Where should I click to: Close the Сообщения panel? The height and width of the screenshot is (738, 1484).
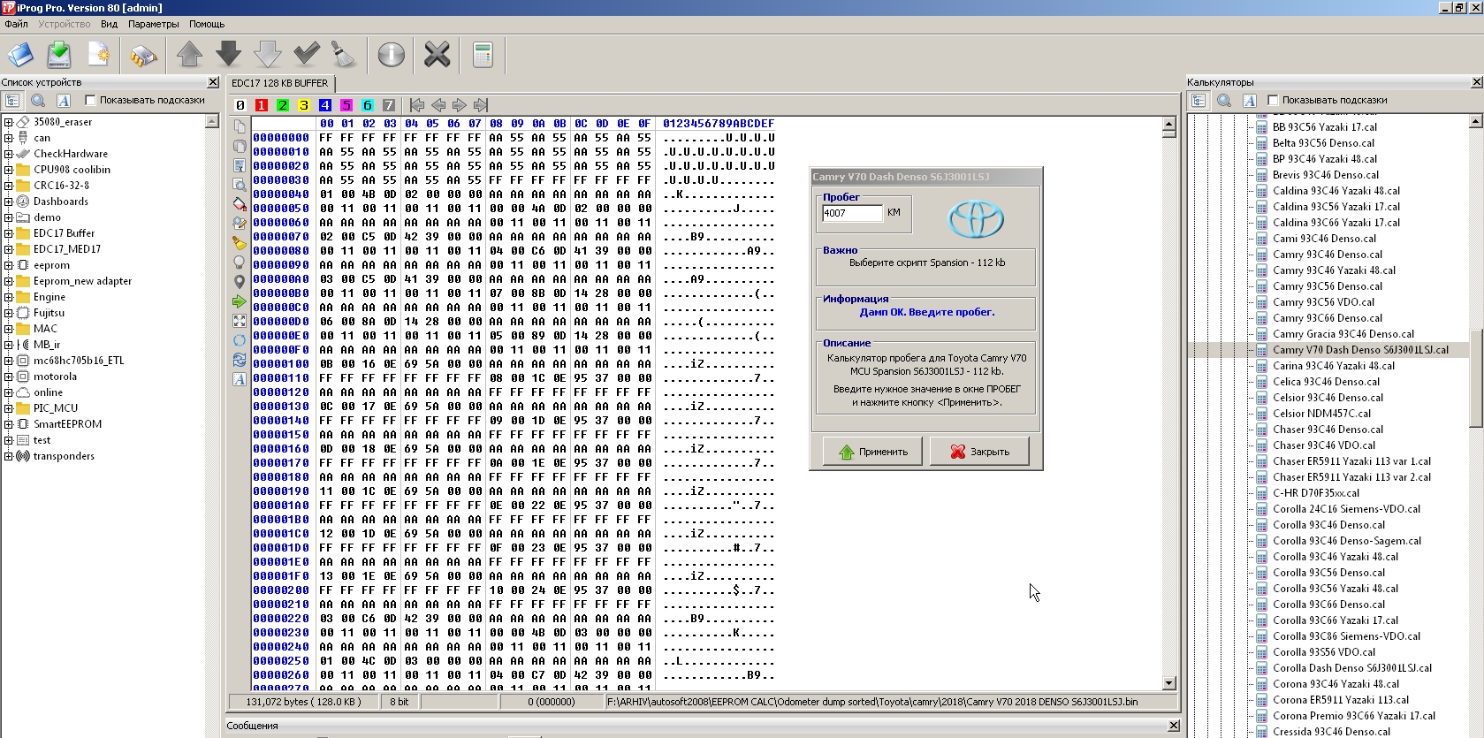[1174, 726]
